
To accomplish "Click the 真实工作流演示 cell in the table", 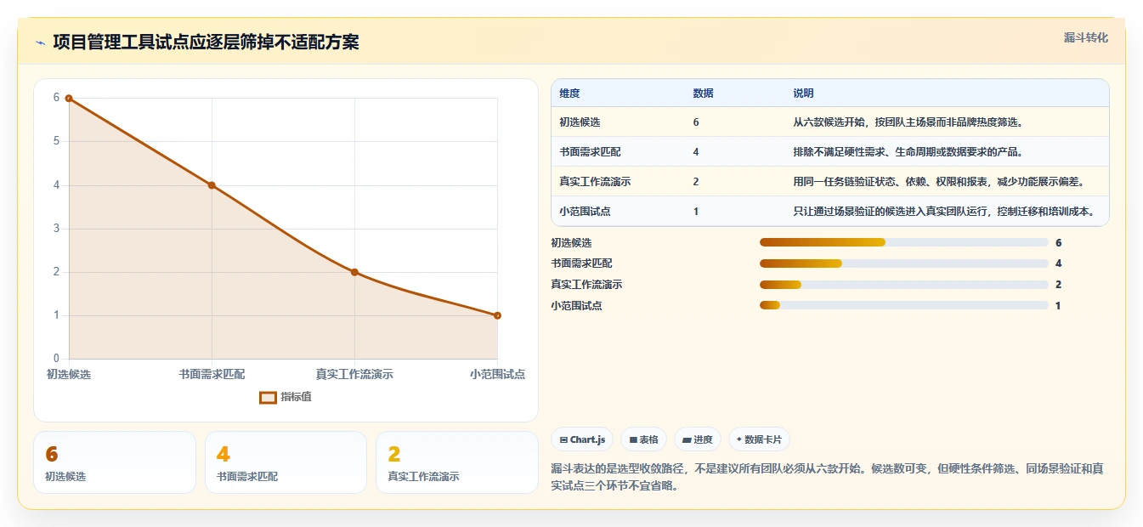I will click(x=595, y=182).
